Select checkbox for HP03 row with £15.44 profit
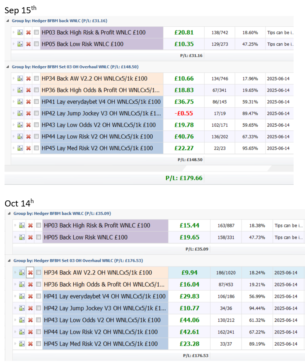 38,225
